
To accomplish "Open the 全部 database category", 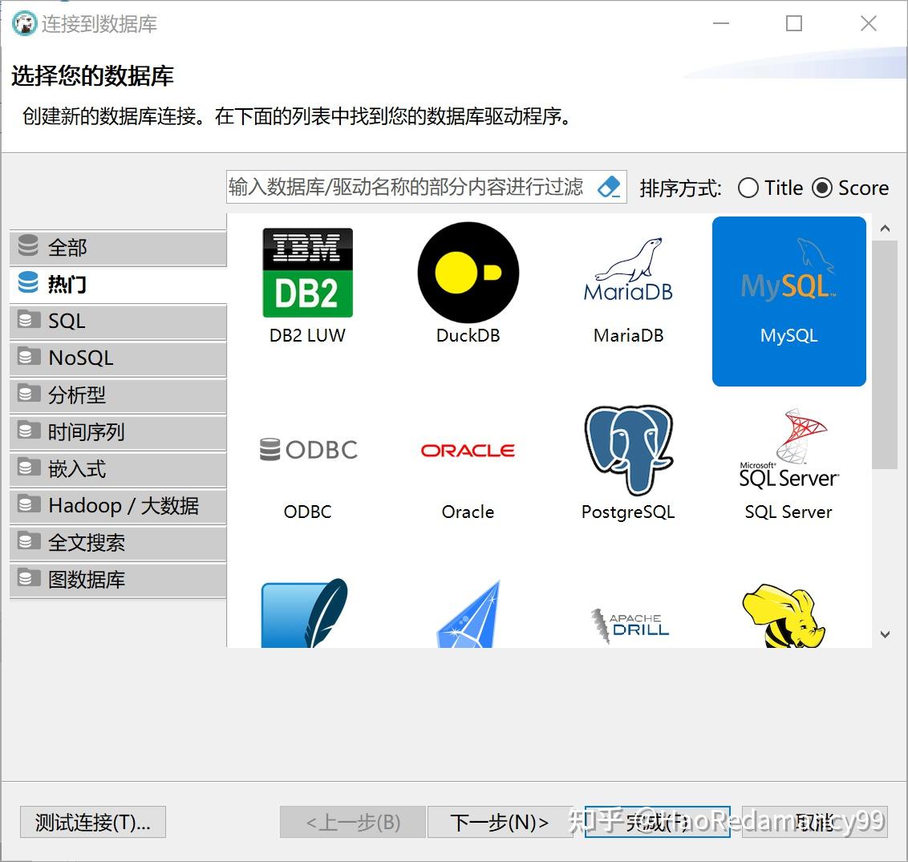I will click(x=117, y=248).
